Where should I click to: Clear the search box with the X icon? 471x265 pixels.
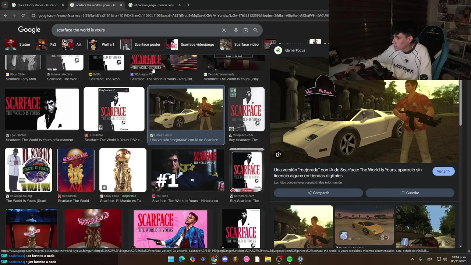pos(224,30)
